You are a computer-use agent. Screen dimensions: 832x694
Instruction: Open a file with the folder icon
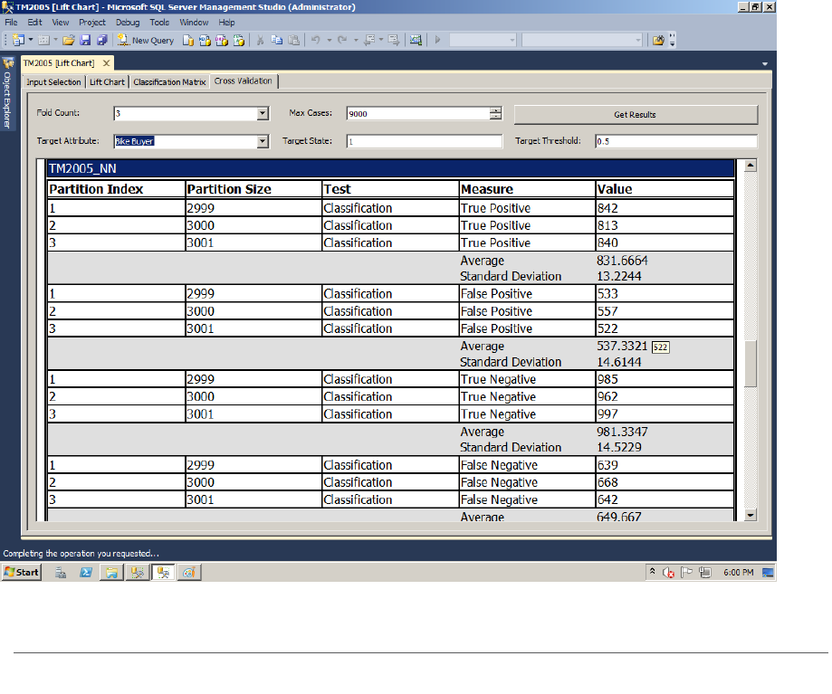pos(69,40)
